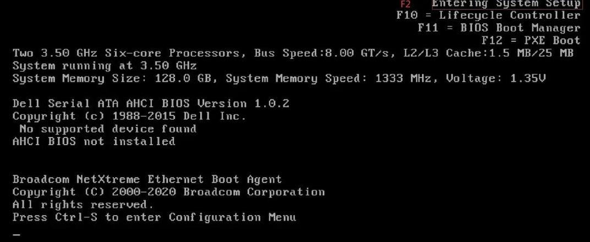This screenshot has width=590, height=242.
Task: Click the red F2 key label
Action: [x=406, y=4]
